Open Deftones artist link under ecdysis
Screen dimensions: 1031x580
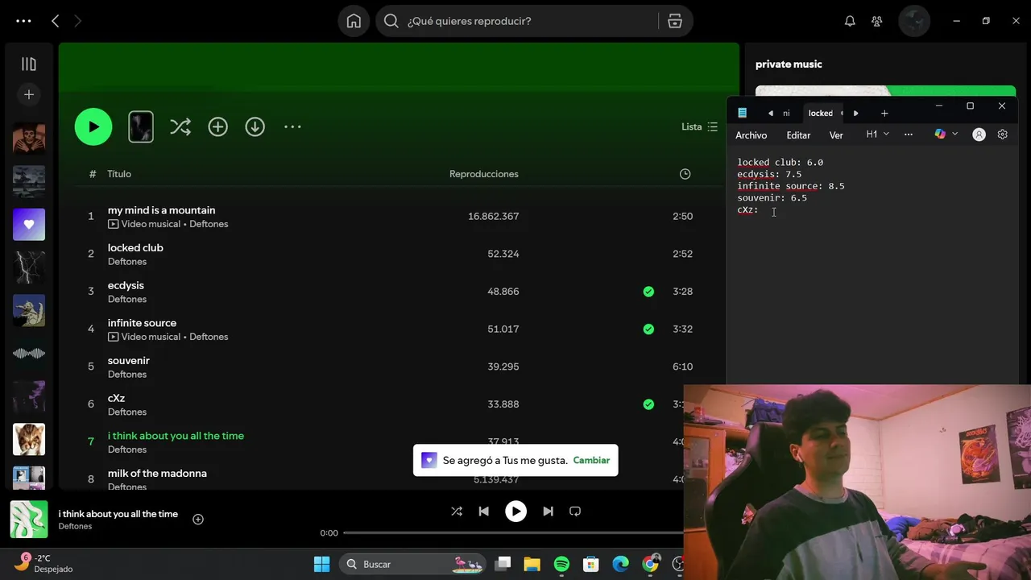[127, 299]
